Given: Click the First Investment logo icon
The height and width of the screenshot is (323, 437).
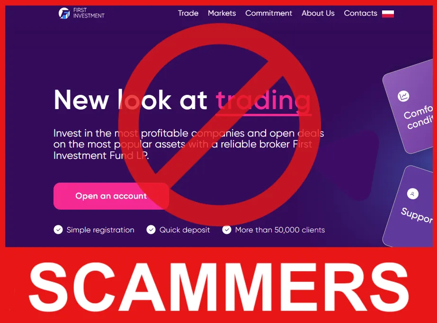Looking at the screenshot, I should tap(64, 13).
